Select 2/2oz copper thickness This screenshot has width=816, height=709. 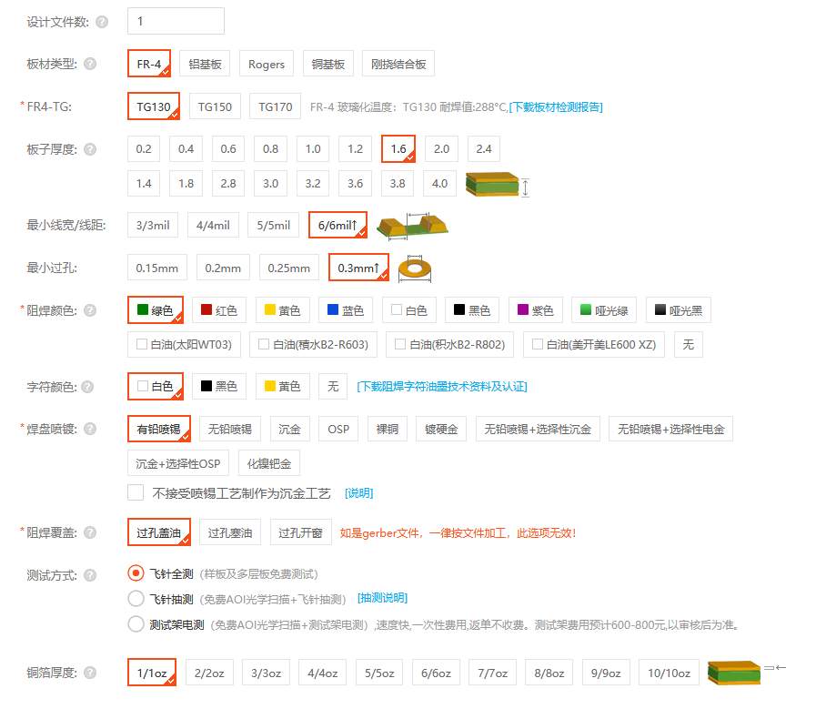[x=209, y=673]
